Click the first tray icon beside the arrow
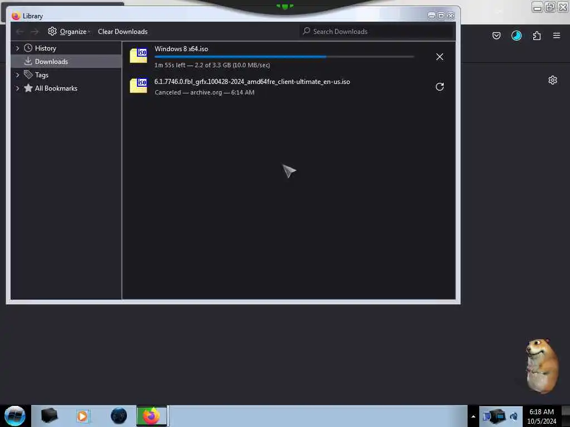Image resolution: width=570 pixels, height=427 pixels. coord(486,416)
